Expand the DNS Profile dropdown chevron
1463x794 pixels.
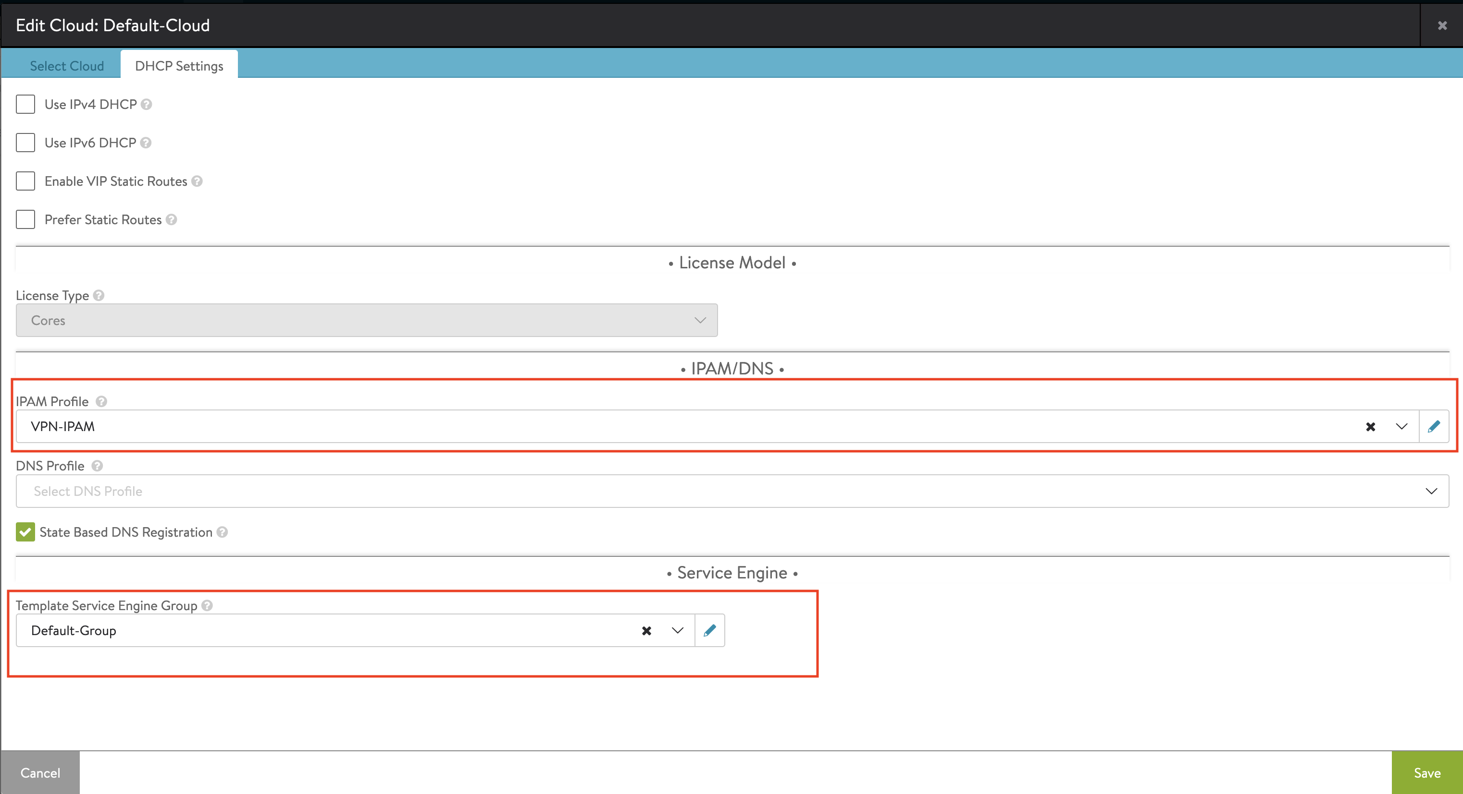[1430, 491]
